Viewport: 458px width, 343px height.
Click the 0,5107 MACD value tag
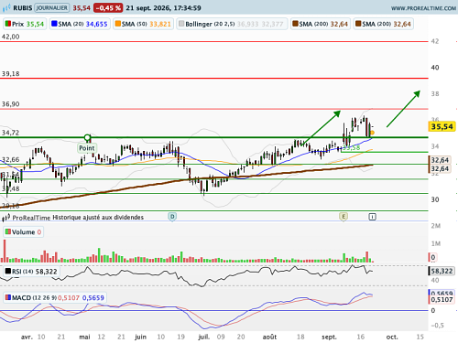tap(442, 300)
